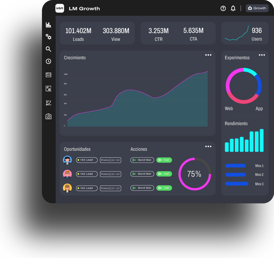The width and height of the screenshot is (274, 258).
Task: Call the second lead
Action: click(x=164, y=174)
